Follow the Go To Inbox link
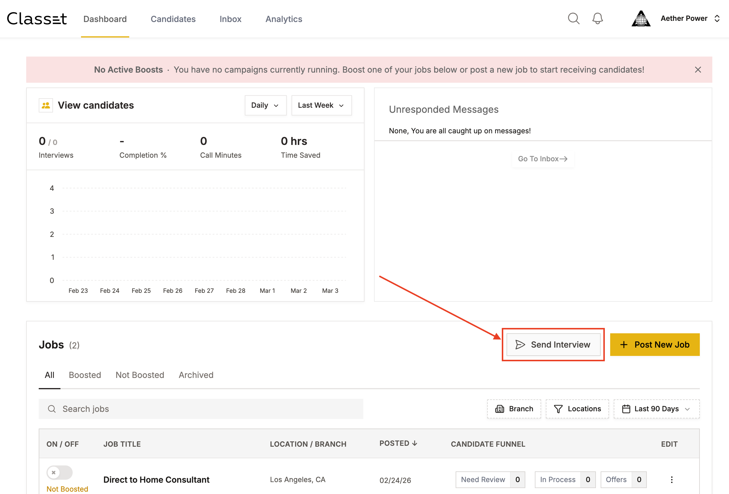 [x=543, y=159]
